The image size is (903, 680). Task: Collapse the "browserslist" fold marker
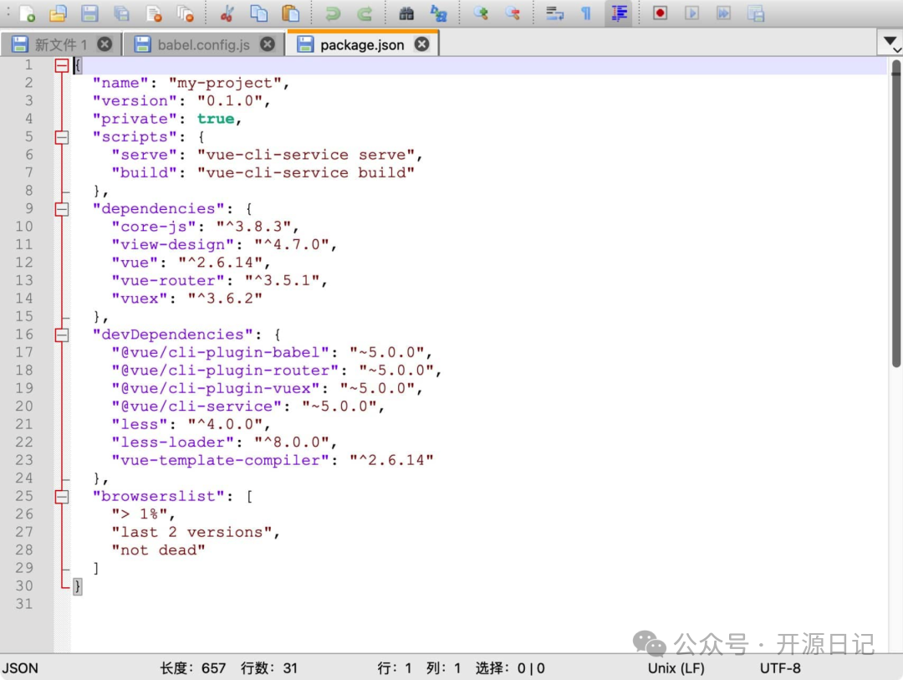(x=62, y=496)
